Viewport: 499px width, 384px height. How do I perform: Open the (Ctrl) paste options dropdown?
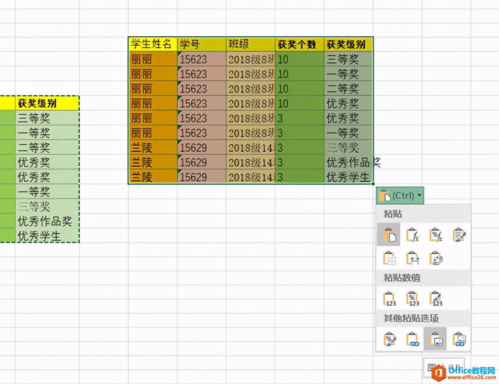400,196
